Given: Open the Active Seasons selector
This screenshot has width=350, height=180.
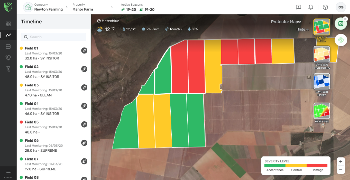Looking at the screenshot, I should point(137,7).
